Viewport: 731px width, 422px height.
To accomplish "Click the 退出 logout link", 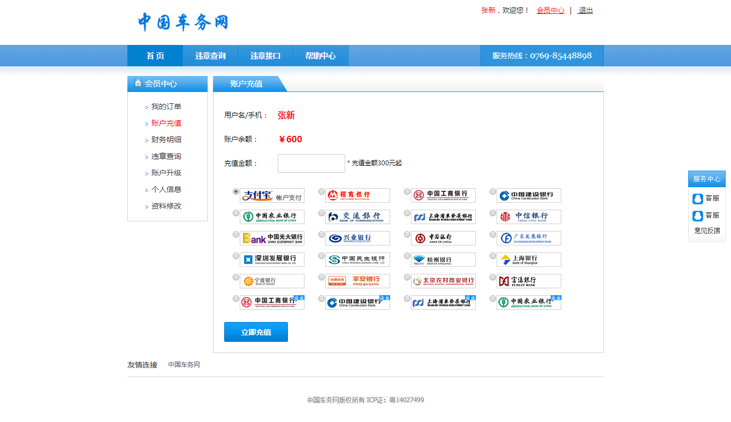I will (x=585, y=10).
